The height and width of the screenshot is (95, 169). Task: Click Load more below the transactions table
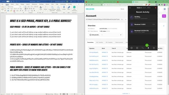(126, 93)
